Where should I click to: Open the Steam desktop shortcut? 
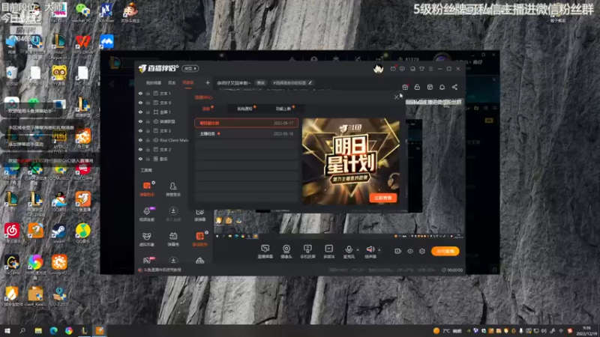(59, 233)
